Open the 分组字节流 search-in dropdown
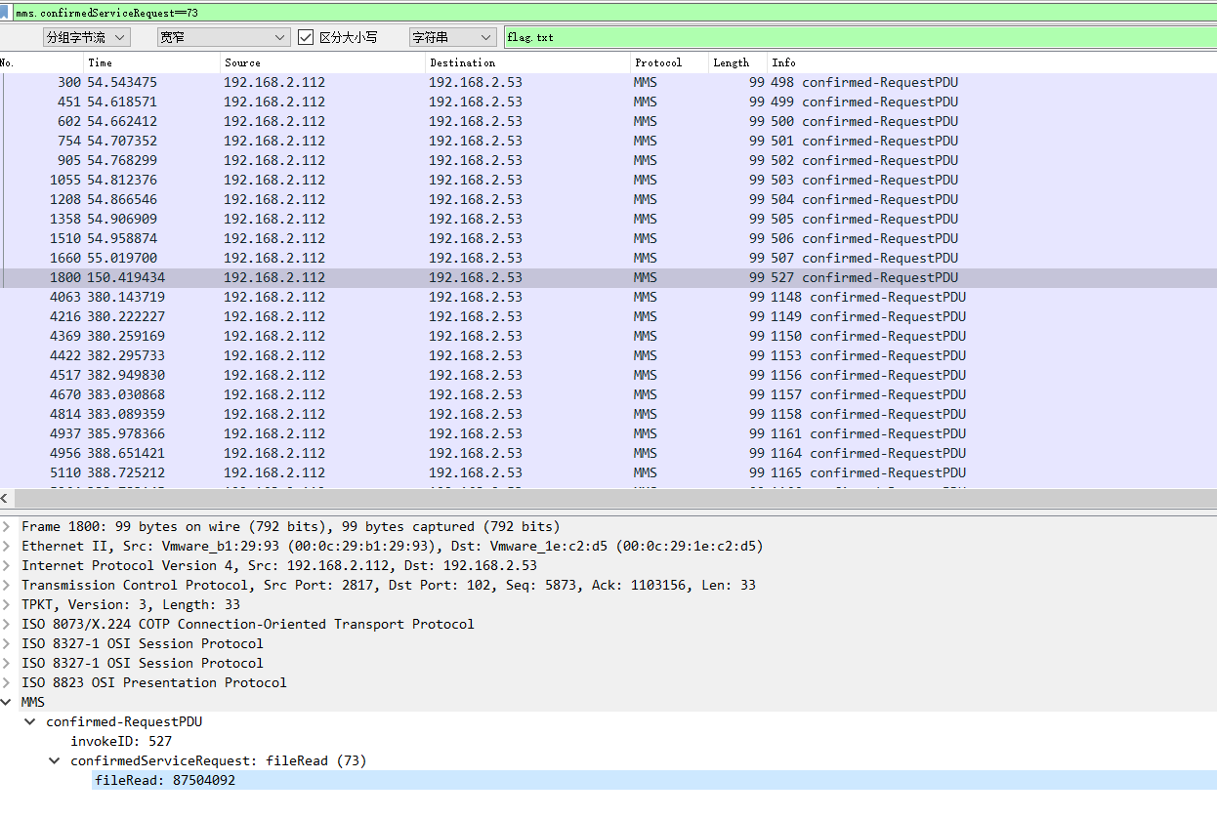This screenshot has width=1217, height=819. tap(86, 37)
